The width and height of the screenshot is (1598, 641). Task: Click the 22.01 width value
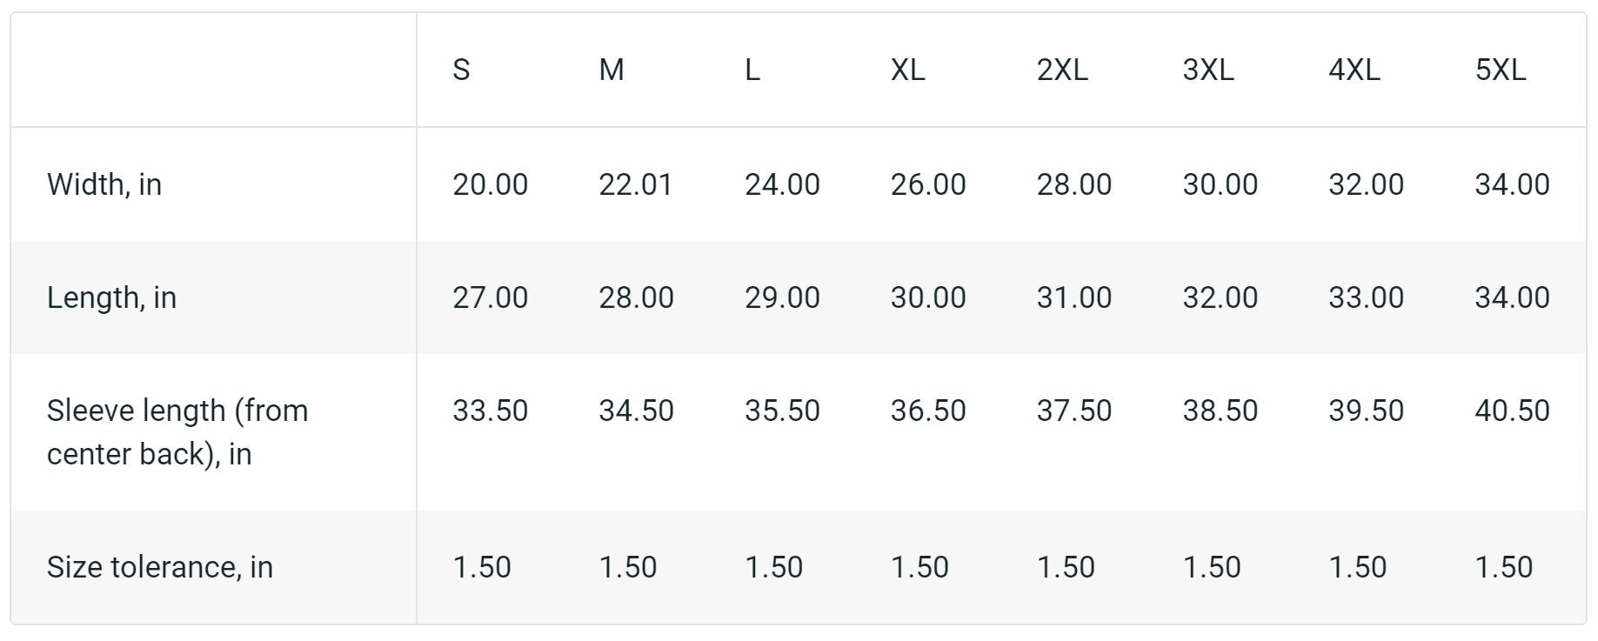tap(635, 184)
